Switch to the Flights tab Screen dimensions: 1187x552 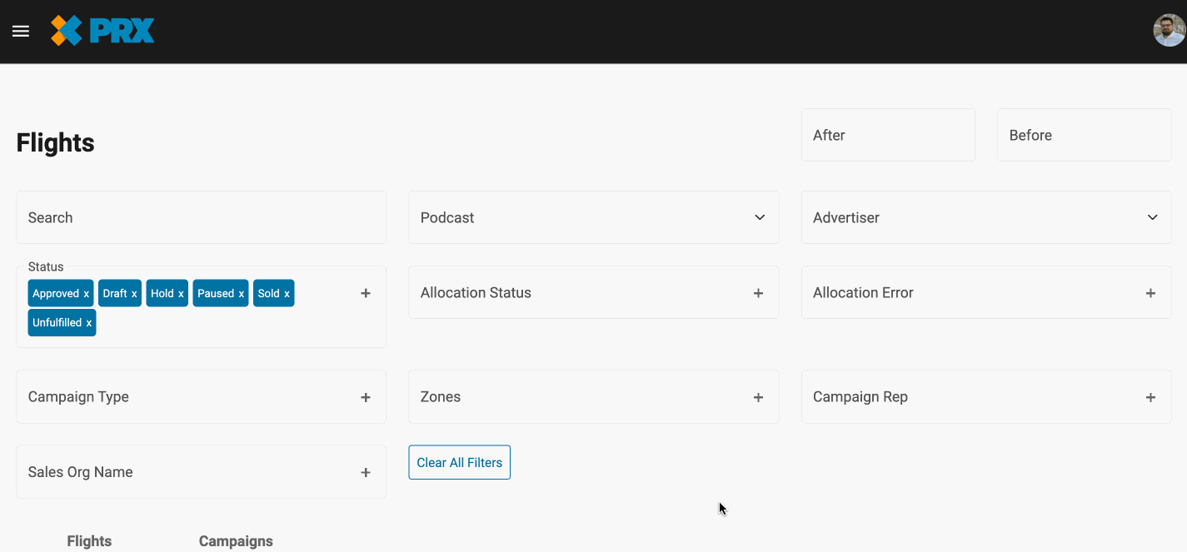tap(89, 541)
